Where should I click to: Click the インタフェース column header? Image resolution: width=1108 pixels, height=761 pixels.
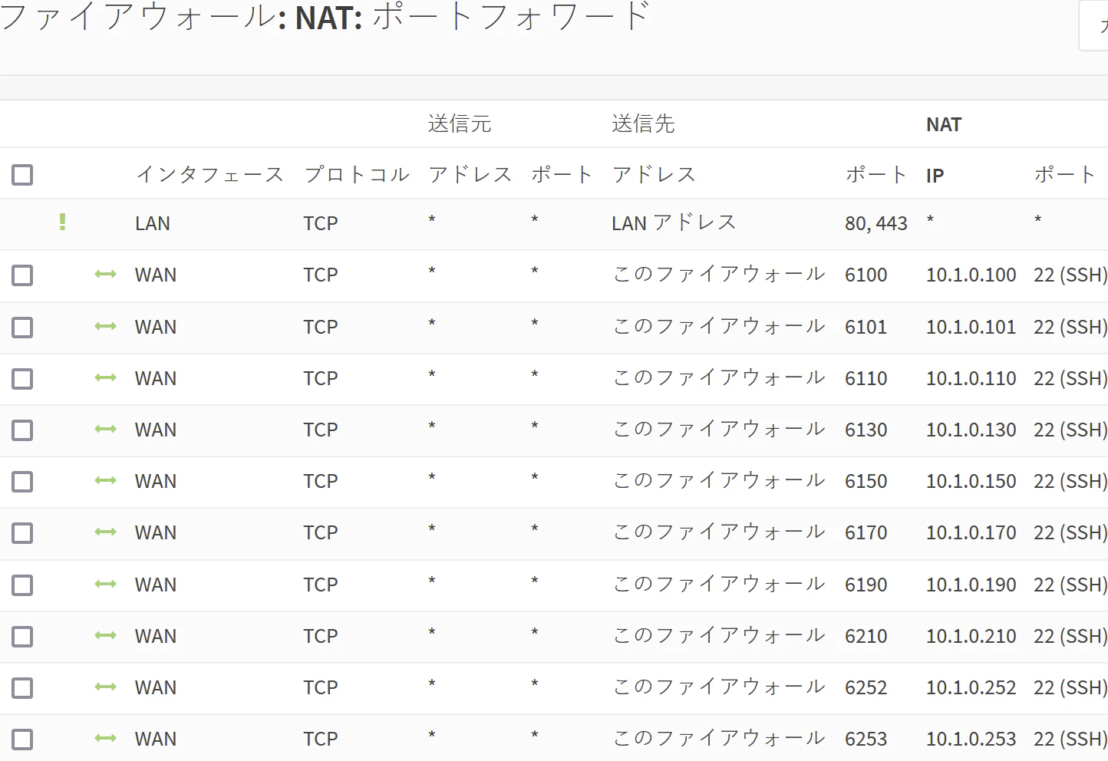click(x=209, y=175)
